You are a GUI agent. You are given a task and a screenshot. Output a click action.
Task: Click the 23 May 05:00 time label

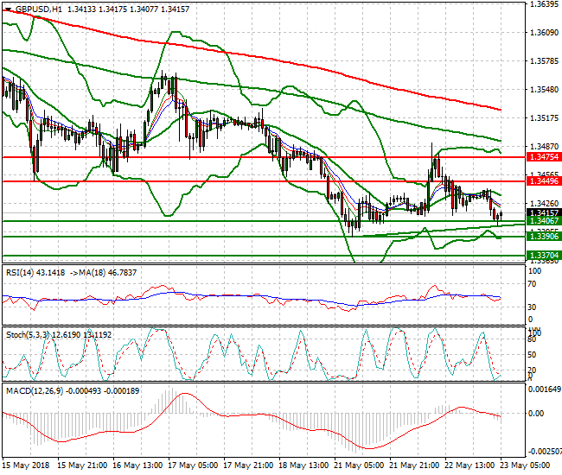coord(525,465)
